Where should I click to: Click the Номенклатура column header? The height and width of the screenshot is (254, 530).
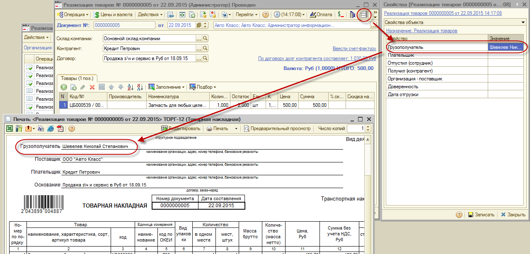pos(178,97)
